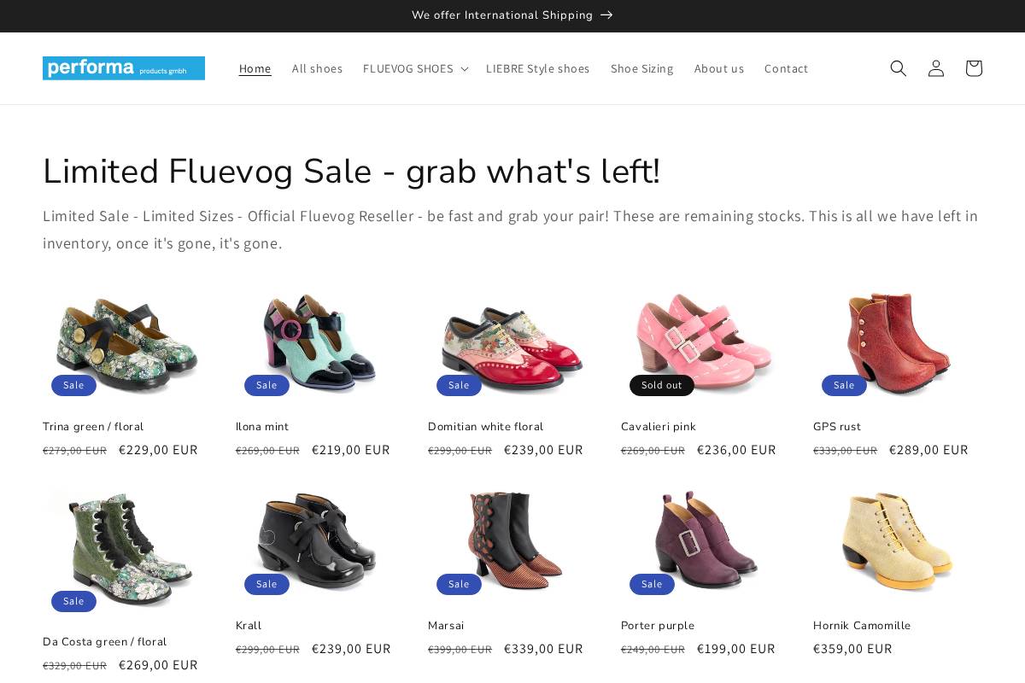Click the Limited Fluevog Sale heading link
Image resolution: width=1025 pixels, height=683 pixels.
click(351, 171)
